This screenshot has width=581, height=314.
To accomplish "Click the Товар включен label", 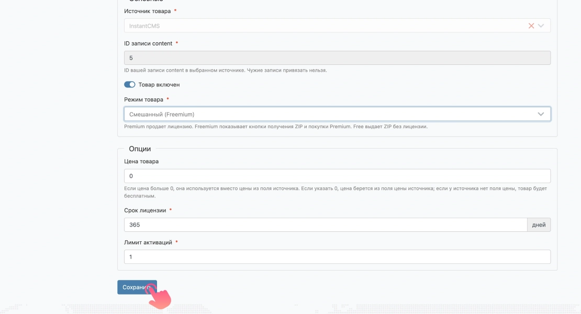I will [159, 85].
